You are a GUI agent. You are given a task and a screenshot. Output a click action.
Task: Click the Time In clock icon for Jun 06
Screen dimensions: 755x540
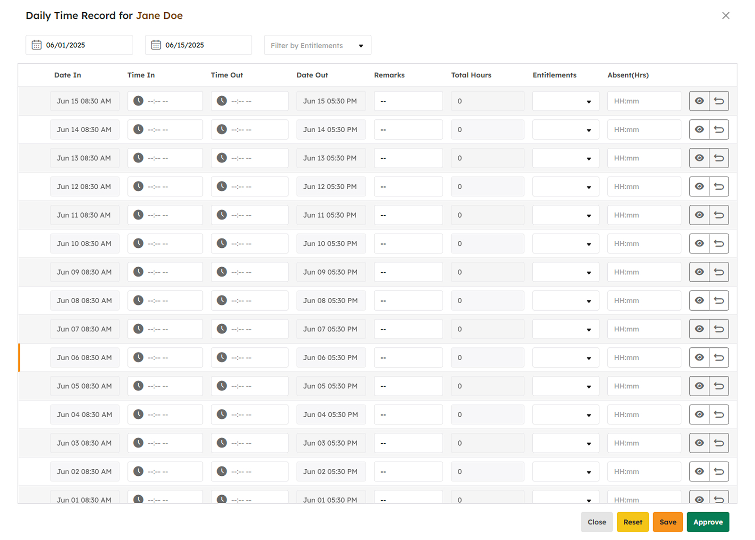[138, 357]
